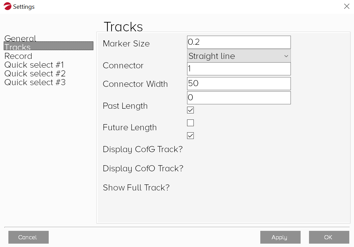This screenshot has height=247, width=354.
Task: Open Quick select #1 settings
Action: click(x=34, y=65)
